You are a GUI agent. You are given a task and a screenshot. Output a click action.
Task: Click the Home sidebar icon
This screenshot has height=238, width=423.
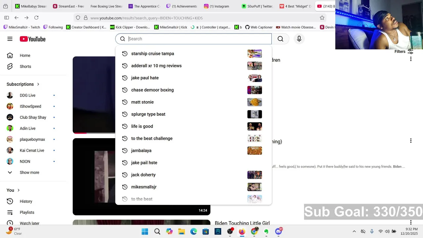point(10,56)
